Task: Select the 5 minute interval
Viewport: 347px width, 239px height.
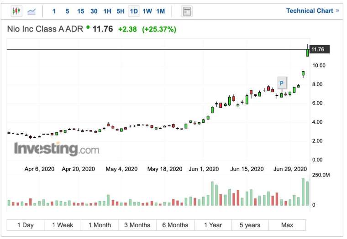Action: click(x=67, y=11)
